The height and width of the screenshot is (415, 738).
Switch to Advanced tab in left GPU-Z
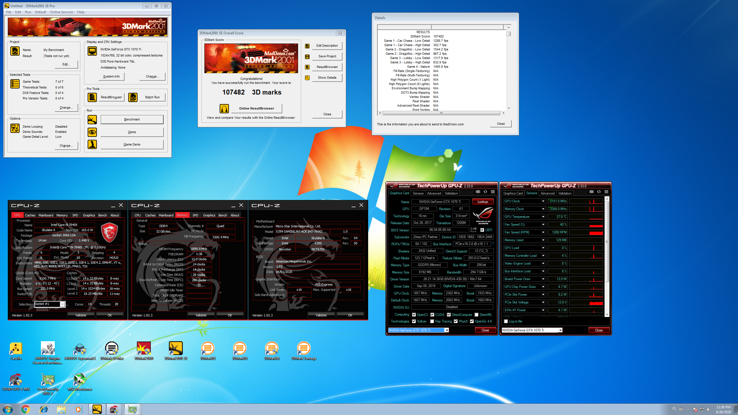point(434,193)
